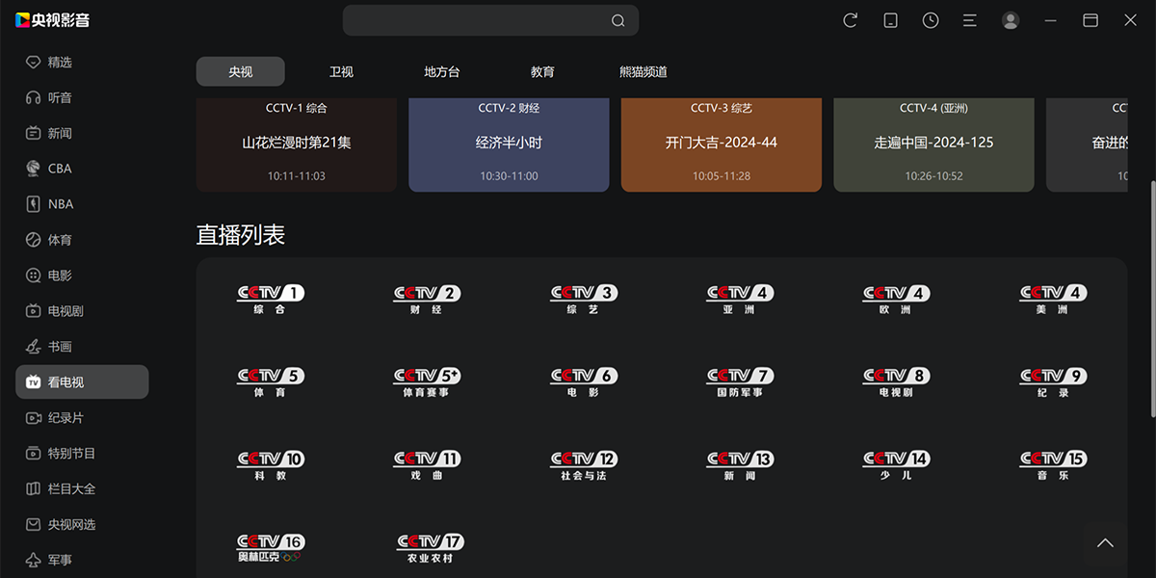
Task: Open the 听音 audio section
Action: pos(60,97)
